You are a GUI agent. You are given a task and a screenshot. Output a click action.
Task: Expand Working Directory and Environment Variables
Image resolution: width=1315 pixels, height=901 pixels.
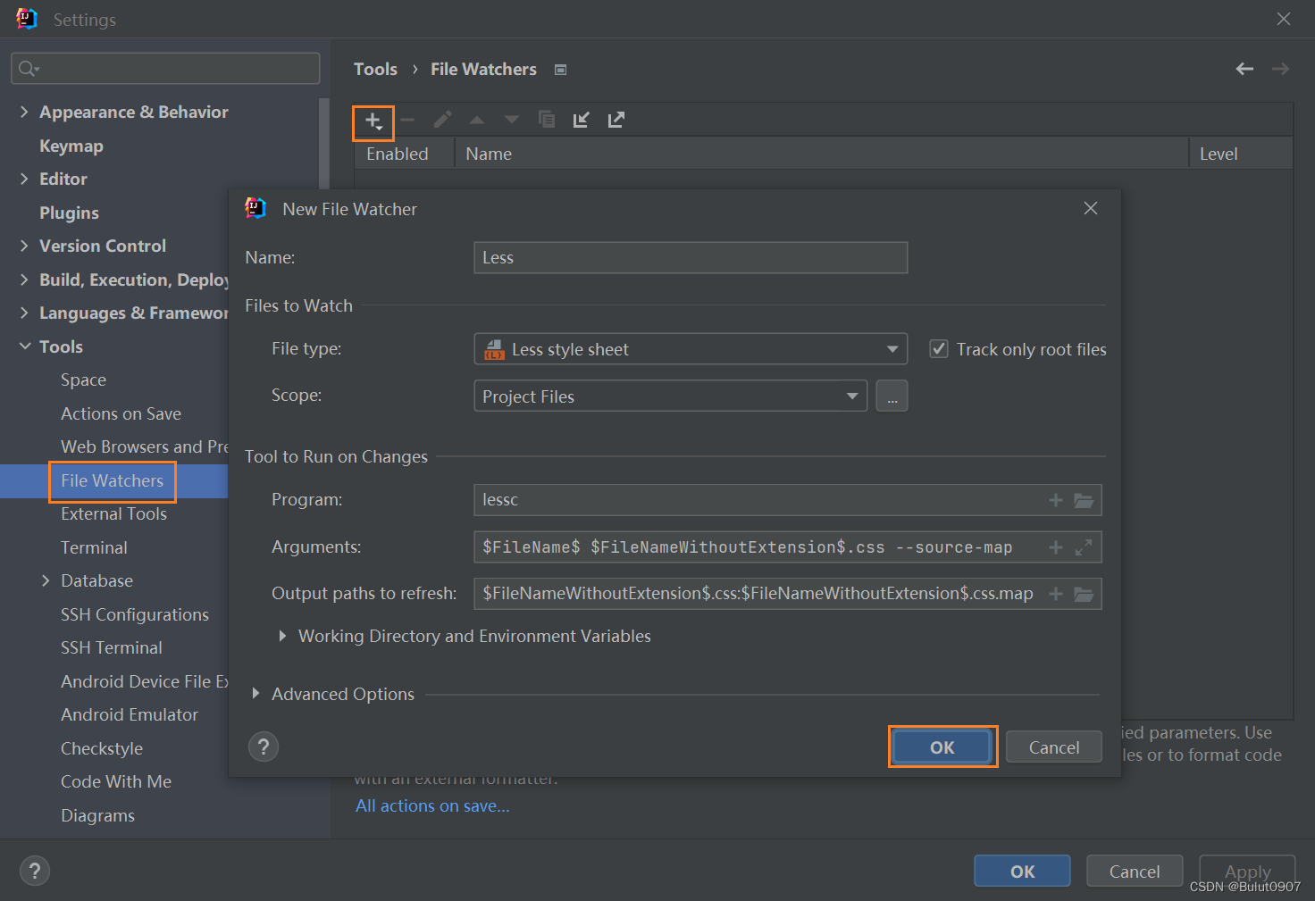tap(282, 636)
